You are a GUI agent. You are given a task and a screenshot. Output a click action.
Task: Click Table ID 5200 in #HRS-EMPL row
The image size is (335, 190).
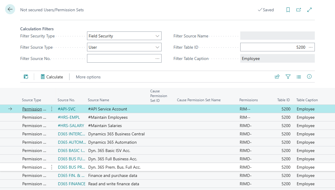pos(286,117)
